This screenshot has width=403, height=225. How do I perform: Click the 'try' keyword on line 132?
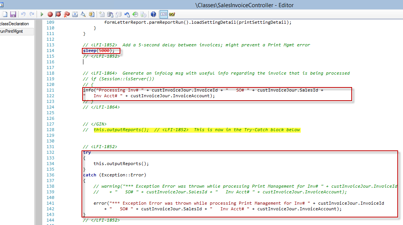pyautogui.click(x=87, y=152)
